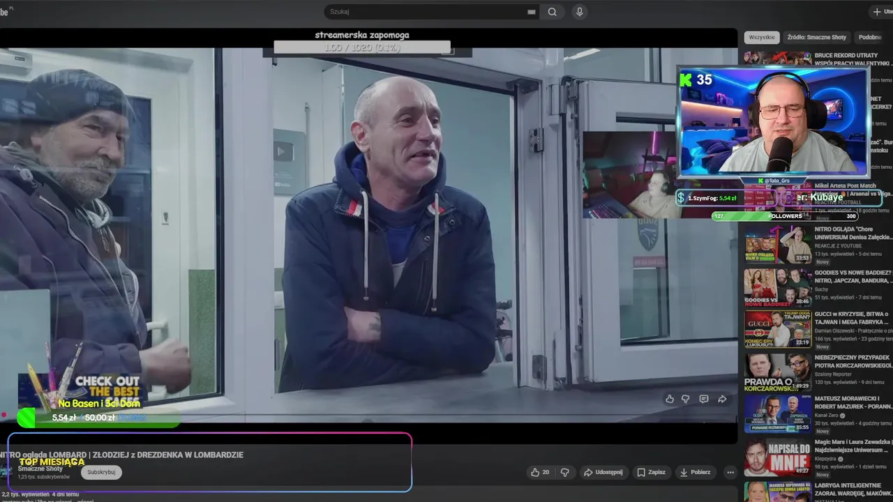Open LABRYGA INTELIGENTNIE video title
This screenshot has width=893, height=502.
coord(853,489)
